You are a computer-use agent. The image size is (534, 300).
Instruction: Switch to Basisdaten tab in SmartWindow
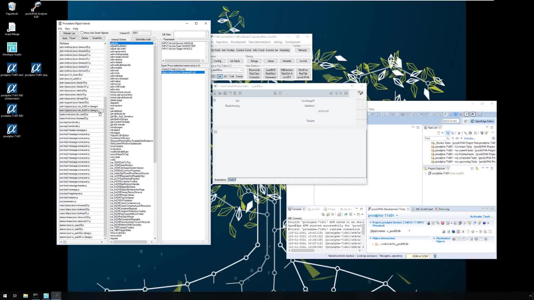[220, 180]
